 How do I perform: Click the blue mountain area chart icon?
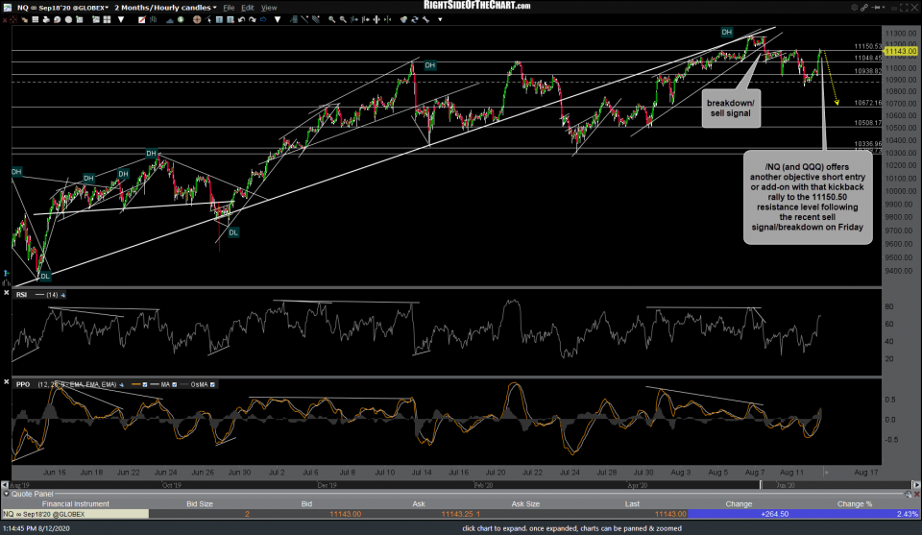pyautogui.click(x=169, y=19)
